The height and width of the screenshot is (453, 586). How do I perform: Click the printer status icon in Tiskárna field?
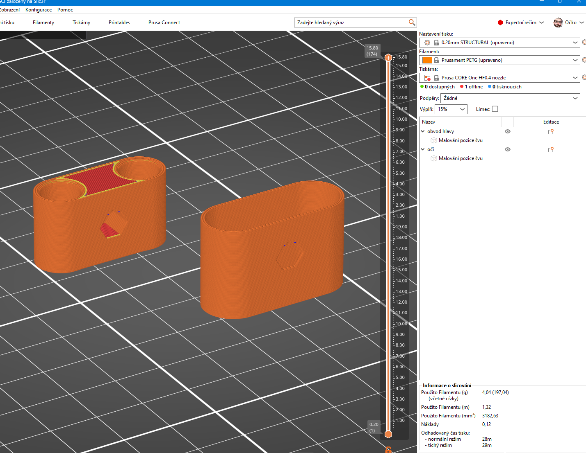(427, 78)
